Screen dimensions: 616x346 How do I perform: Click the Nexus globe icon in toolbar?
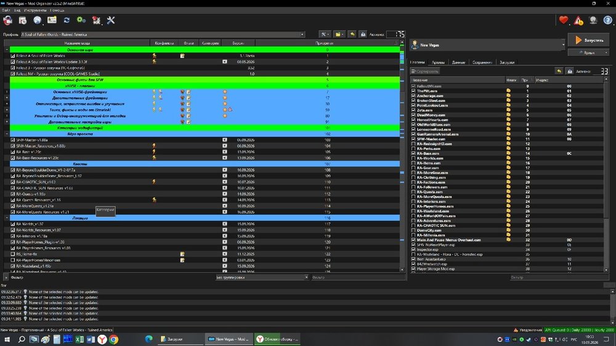pyautogui.click(x=38, y=20)
